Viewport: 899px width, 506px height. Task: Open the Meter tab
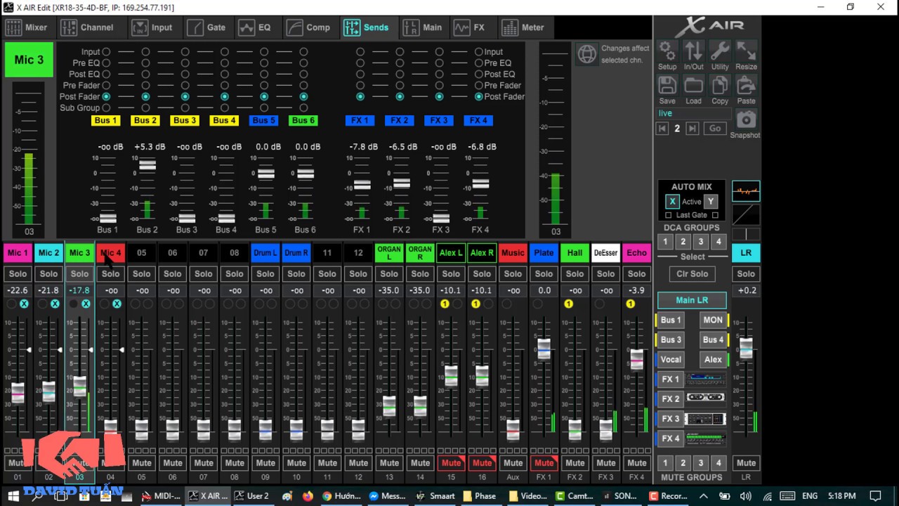pos(523,27)
